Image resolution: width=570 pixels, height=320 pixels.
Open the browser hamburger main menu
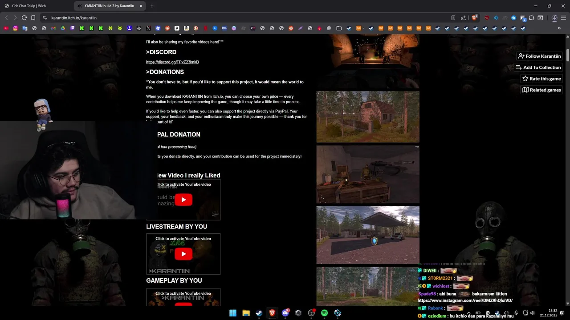(563, 18)
